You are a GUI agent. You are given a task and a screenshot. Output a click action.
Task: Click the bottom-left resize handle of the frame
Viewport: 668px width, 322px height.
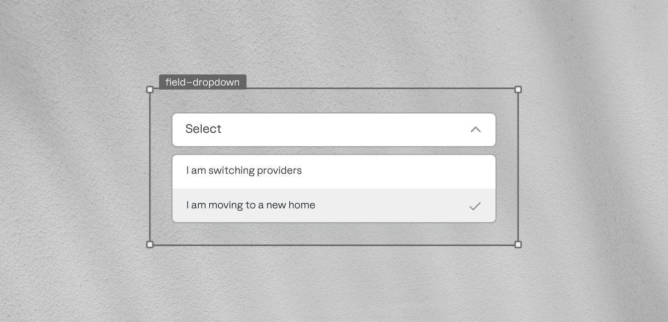coord(150,245)
